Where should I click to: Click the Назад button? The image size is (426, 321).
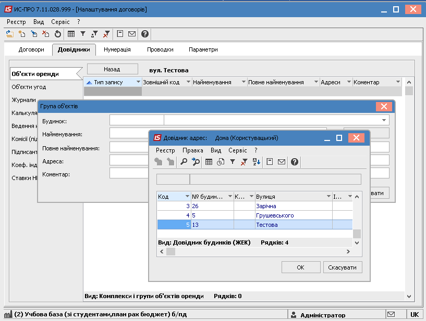[113, 69]
